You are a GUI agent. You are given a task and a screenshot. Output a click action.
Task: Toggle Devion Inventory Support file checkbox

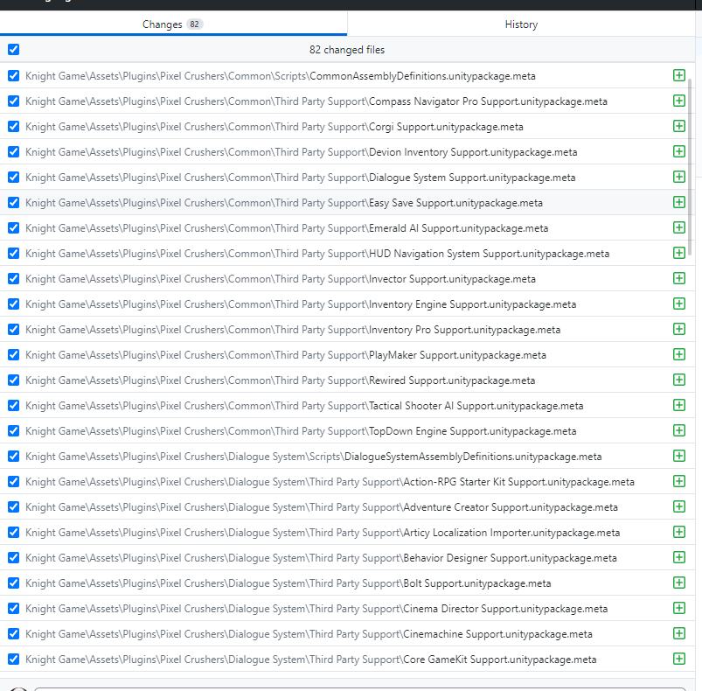point(13,152)
